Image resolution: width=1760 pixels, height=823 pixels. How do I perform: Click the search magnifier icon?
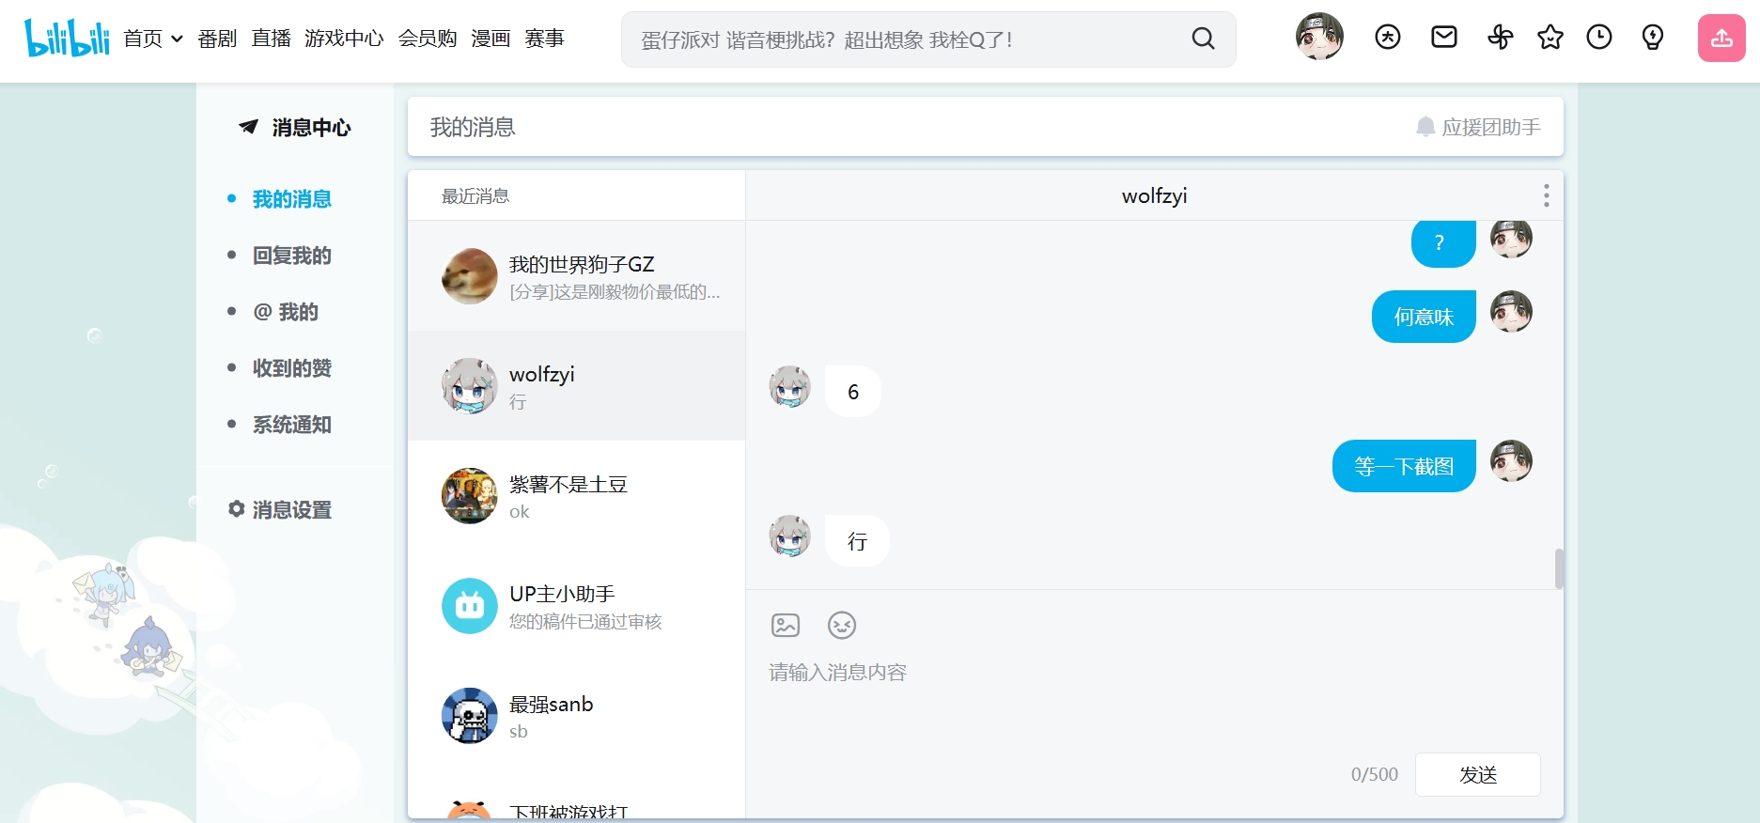click(x=1203, y=39)
